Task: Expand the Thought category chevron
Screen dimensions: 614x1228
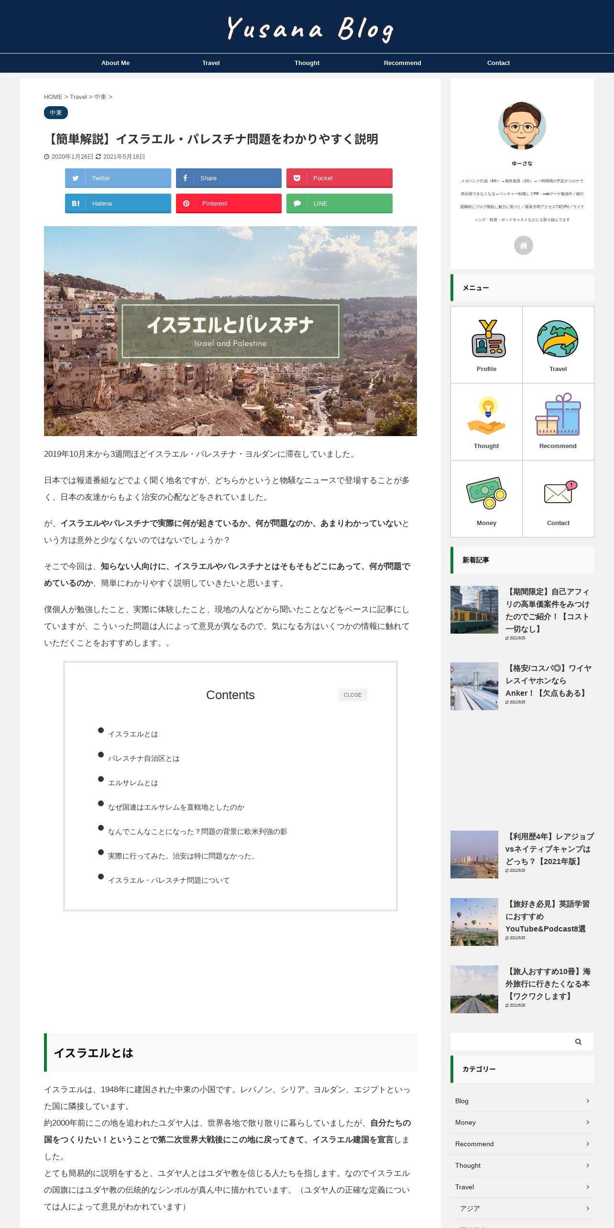Action: pos(588,1165)
